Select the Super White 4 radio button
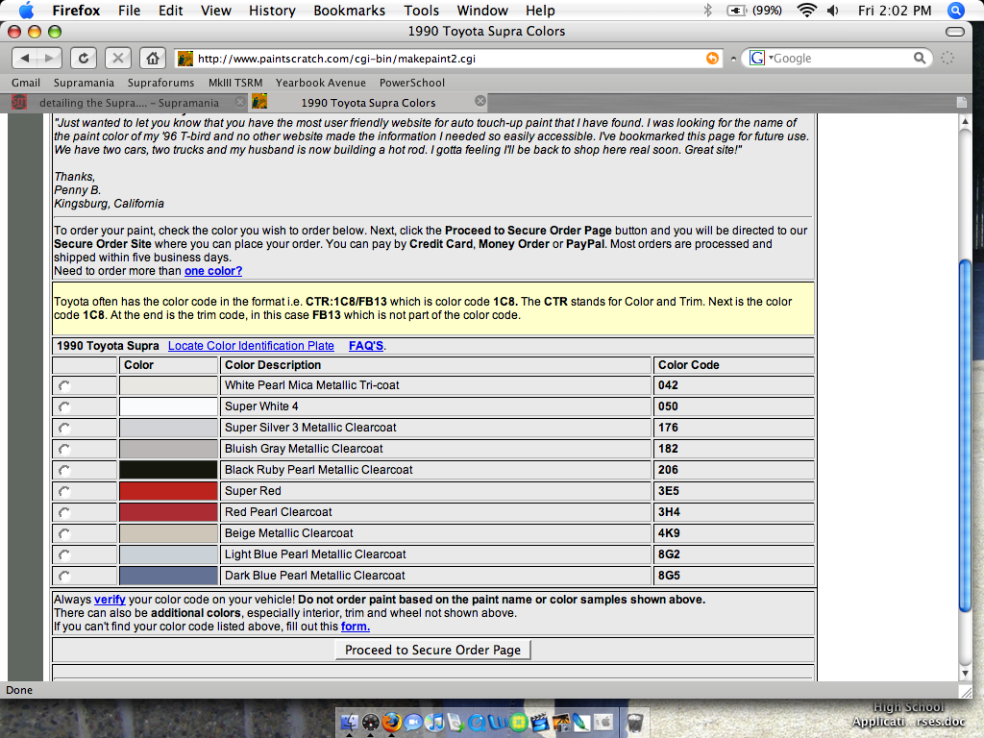 pyautogui.click(x=64, y=407)
